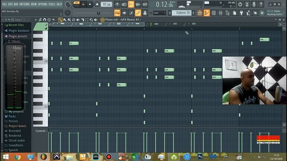Image resolution: width=287 pixels, height=161 pixels.
Task: Click the arrow left of Pattern 19
Action: [x=170, y=13]
